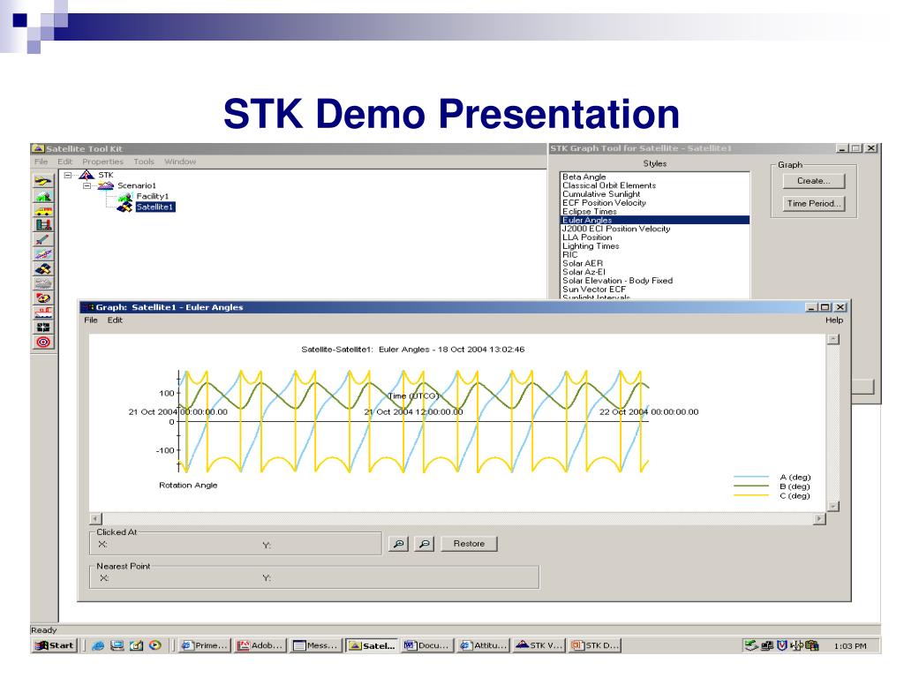The image size is (904, 678).
Task: Click the STK root node icon
Action: click(x=87, y=175)
